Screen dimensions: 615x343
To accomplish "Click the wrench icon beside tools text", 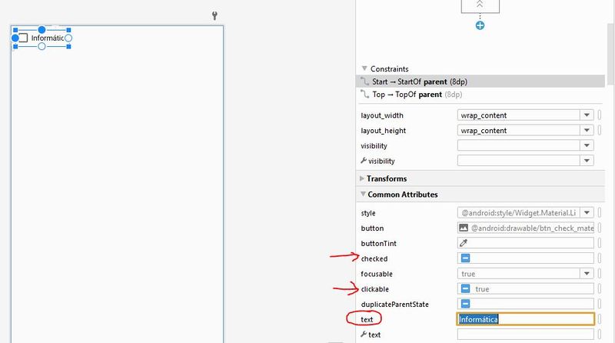I will pyautogui.click(x=364, y=335).
